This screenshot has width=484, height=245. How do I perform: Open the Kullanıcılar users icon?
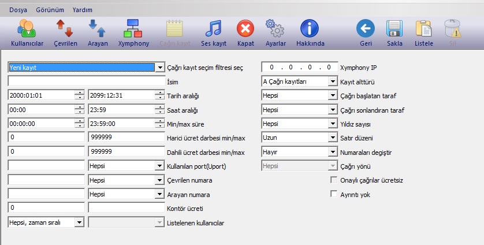pos(27,29)
